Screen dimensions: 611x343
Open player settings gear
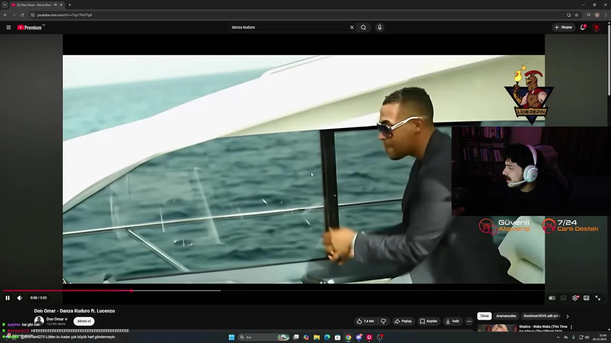tap(575, 298)
